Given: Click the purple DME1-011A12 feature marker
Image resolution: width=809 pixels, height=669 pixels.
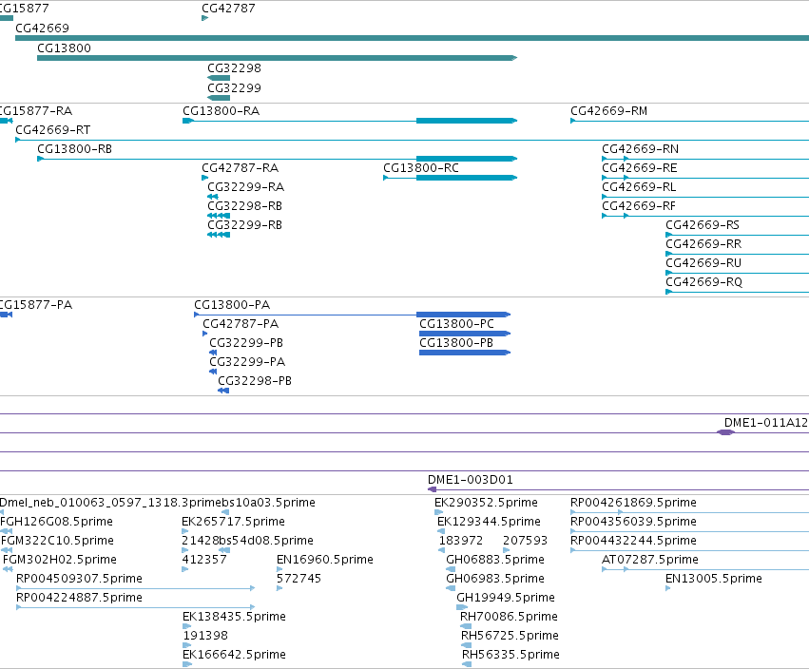Looking at the screenshot, I should point(726,432).
